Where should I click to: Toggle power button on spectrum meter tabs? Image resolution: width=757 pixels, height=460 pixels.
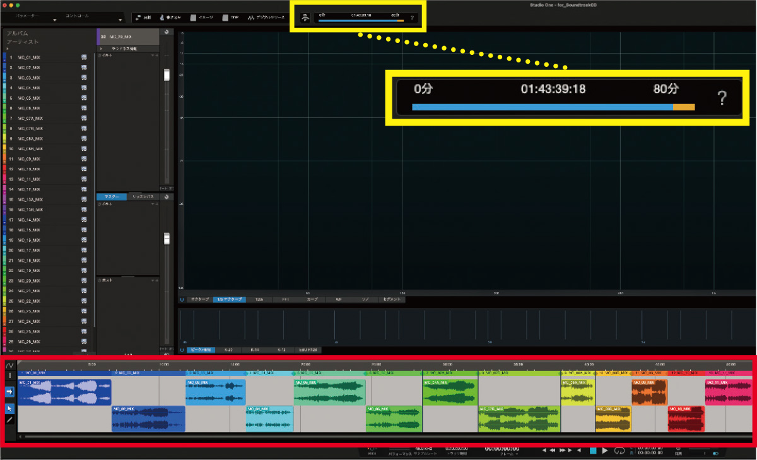pos(182,299)
